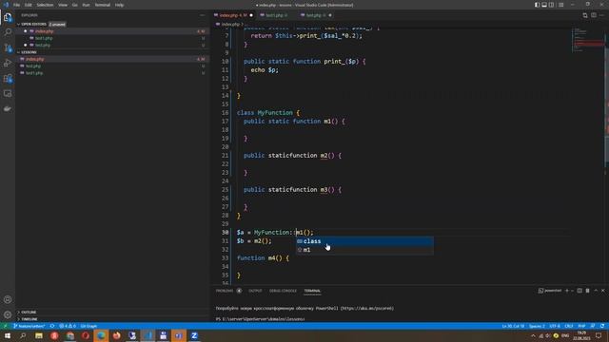Open the Go menu
Image resolution: width=609 pixels, height=342 pixels.
tap(75, 5)
